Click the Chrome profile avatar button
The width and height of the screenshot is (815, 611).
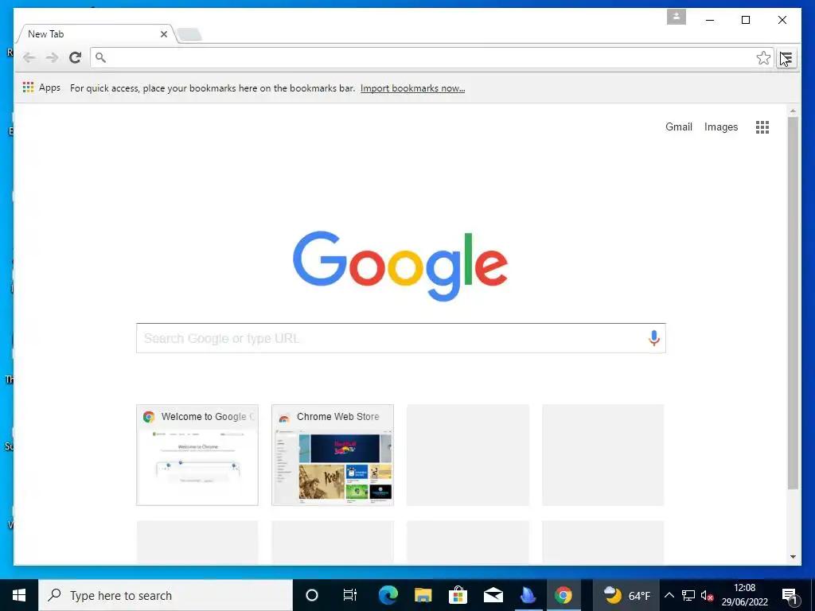pos(677,17)
